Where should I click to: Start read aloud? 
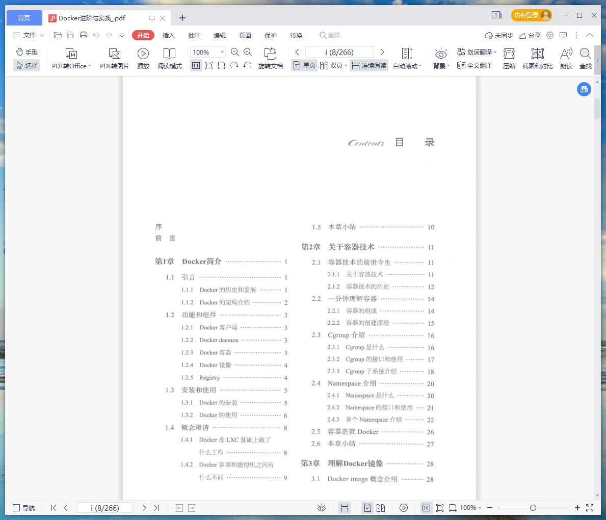566,59
